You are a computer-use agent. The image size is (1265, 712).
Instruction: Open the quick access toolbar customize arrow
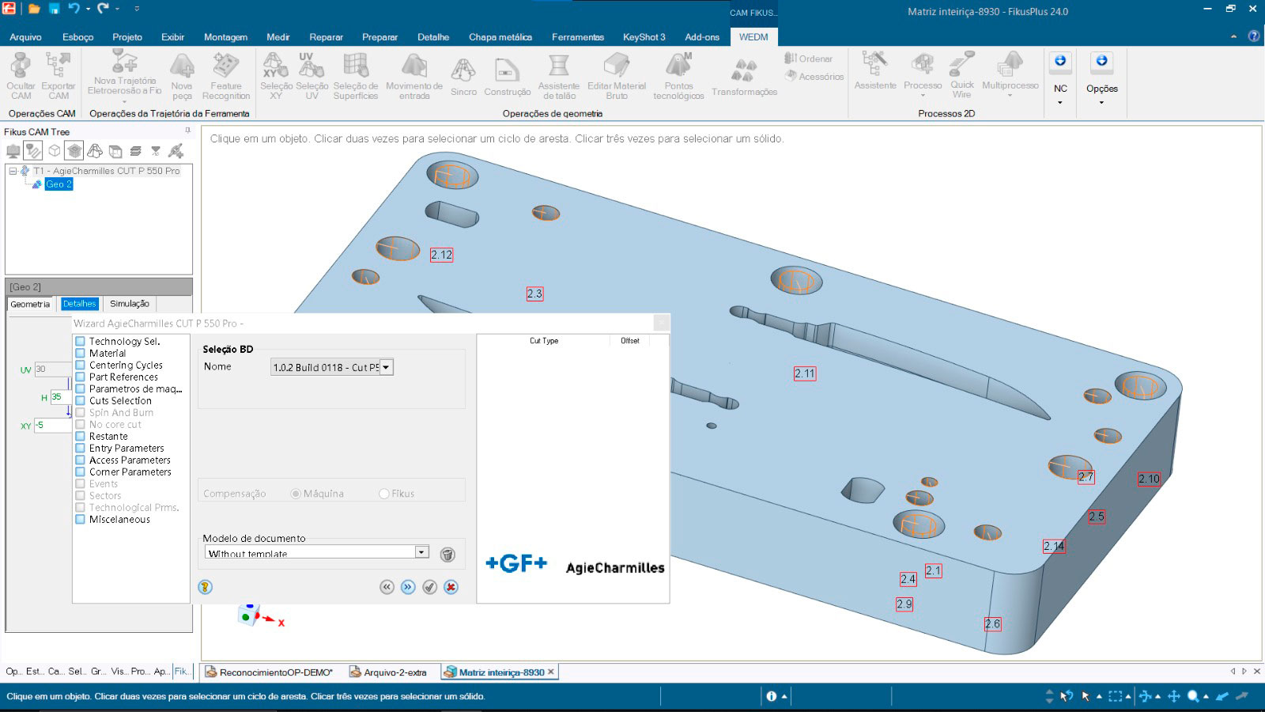136,9
